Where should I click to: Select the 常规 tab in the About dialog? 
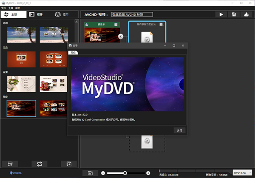73,52
